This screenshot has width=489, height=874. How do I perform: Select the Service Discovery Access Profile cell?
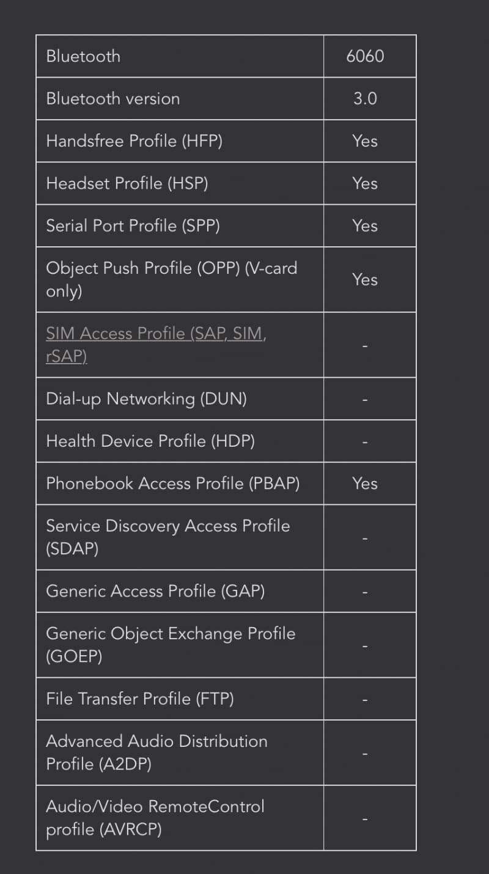tap(180, 537)
